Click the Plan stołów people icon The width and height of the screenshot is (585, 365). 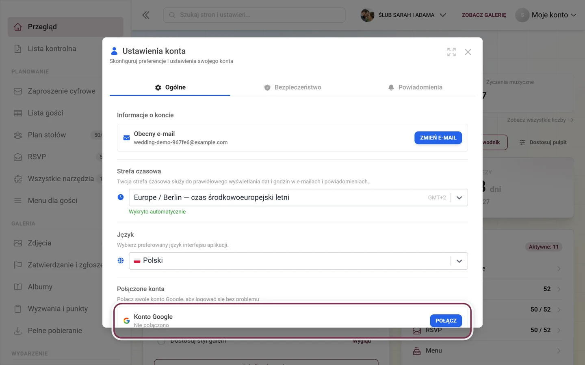coord(18,135)
